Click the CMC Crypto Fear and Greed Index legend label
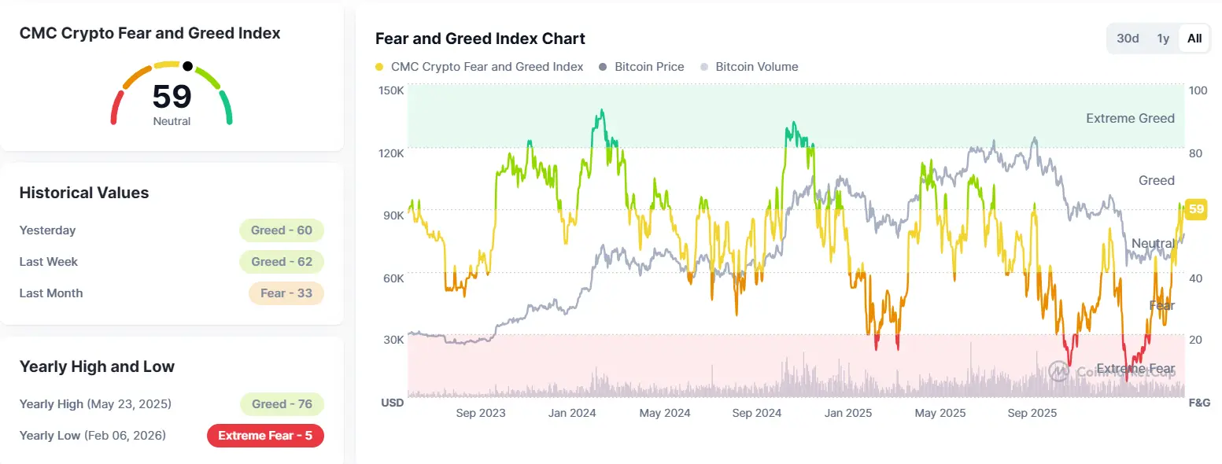The height and width of the screenshot is (464, 1222). (487, 67)
